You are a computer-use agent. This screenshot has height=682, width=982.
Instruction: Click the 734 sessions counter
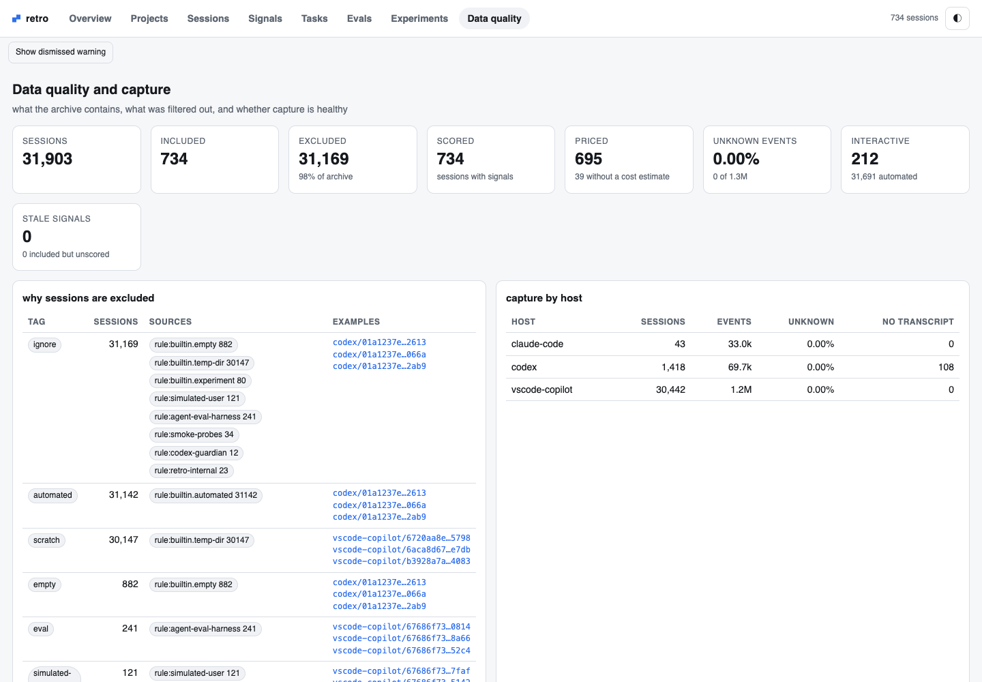click(914, 18)
